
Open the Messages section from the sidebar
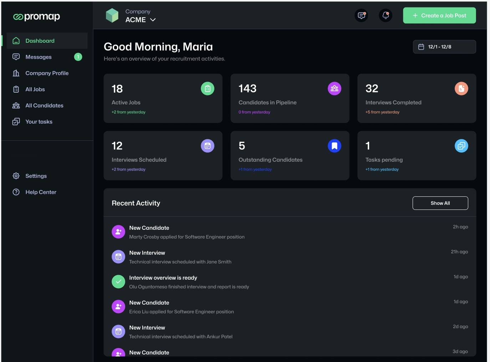click(39, 57)
